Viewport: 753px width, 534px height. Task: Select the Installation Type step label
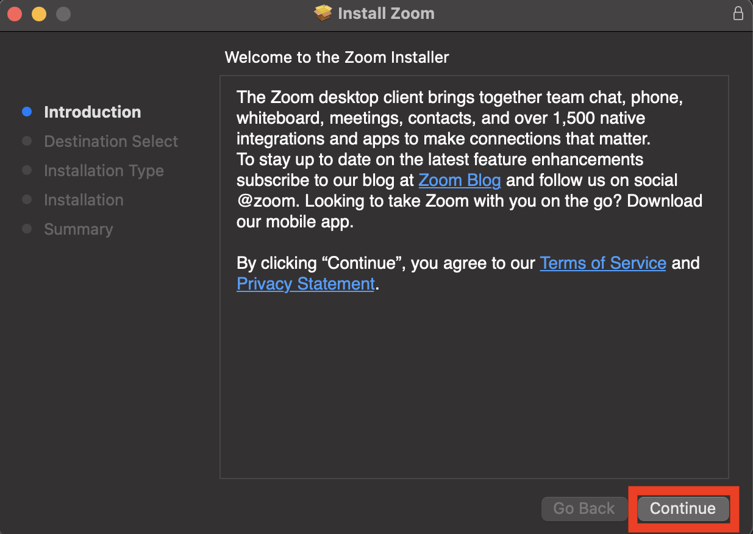pyautogui.click(x=104, y=171)
